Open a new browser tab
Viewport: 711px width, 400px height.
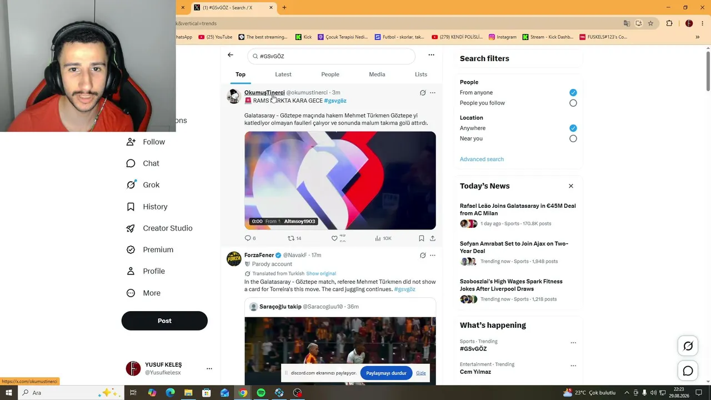284,8
